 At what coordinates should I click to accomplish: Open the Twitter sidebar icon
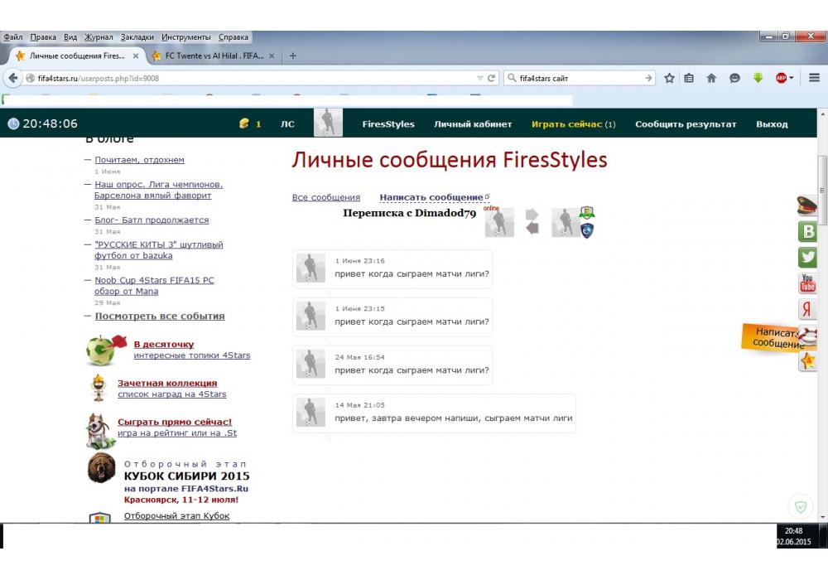click(x=807, y=258)
